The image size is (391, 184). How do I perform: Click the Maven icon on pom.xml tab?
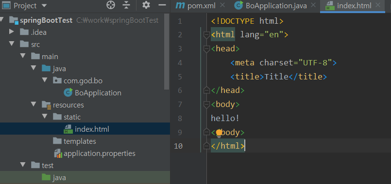[180, 5]
